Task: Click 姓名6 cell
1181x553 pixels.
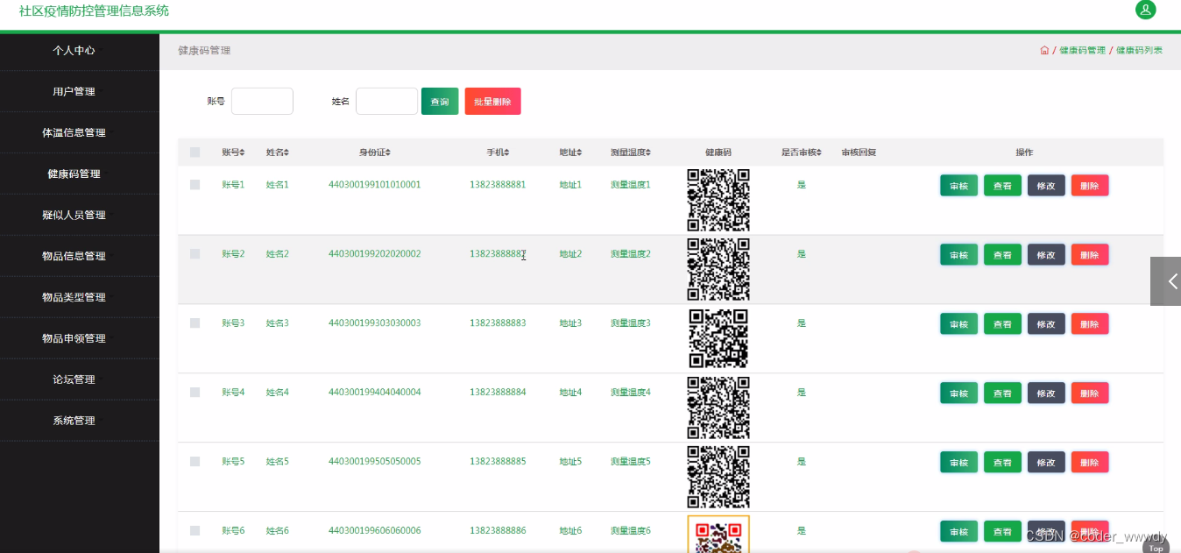Action: [x=277, y=531]
